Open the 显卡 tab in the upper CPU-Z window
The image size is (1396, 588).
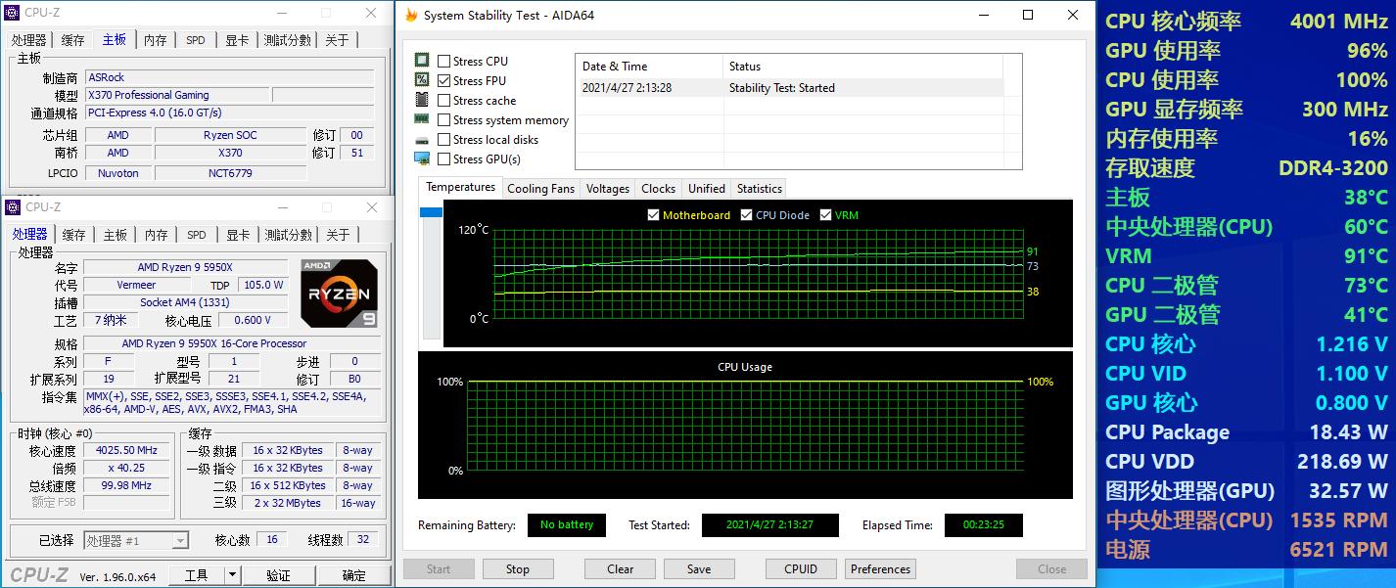(237, 40)
